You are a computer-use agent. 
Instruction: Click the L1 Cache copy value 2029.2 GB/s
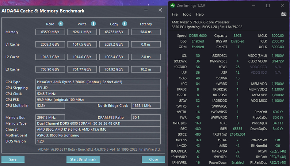(x=114, y=44)
